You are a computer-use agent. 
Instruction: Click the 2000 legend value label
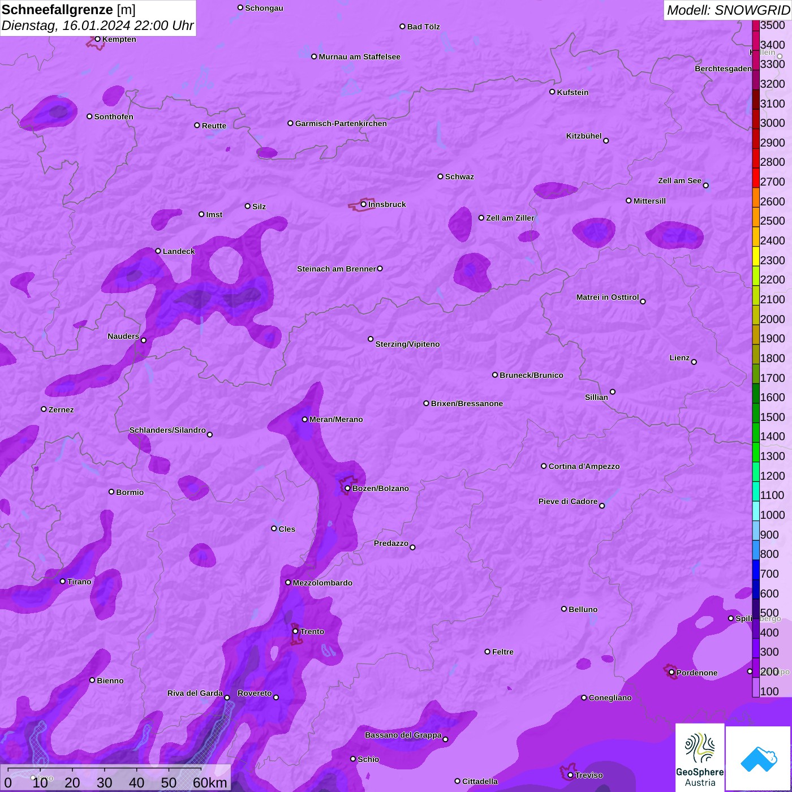coord(772,319)
